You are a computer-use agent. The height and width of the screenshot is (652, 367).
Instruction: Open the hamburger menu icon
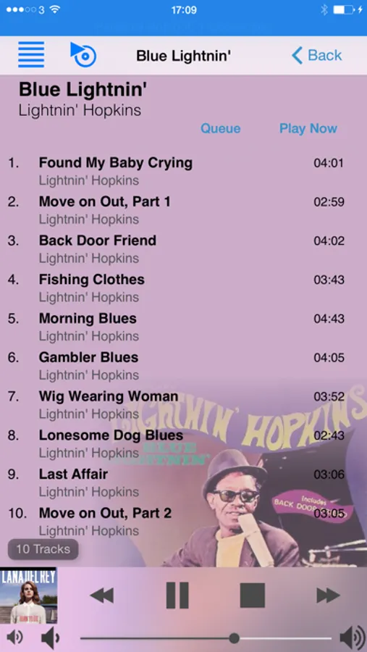(x=31, y=54)
